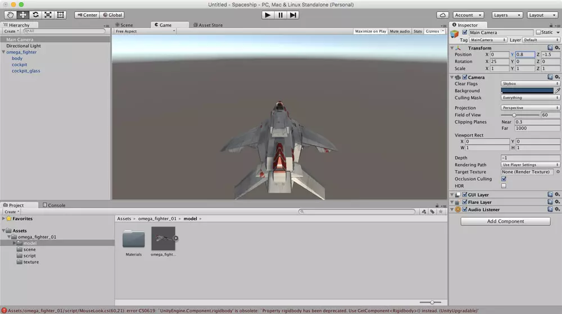
Task: Toggle Main Camera active checkbox
Action: 465,32
